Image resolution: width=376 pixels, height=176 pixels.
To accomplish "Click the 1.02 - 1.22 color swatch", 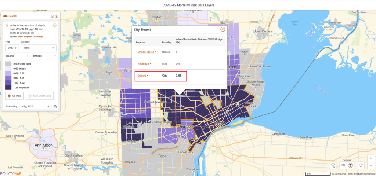I will 8,82.
